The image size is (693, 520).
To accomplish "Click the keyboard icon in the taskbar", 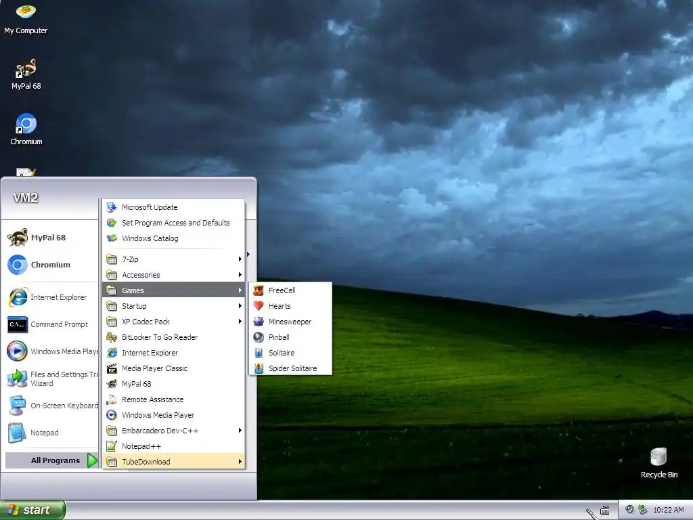I will 604,511.
